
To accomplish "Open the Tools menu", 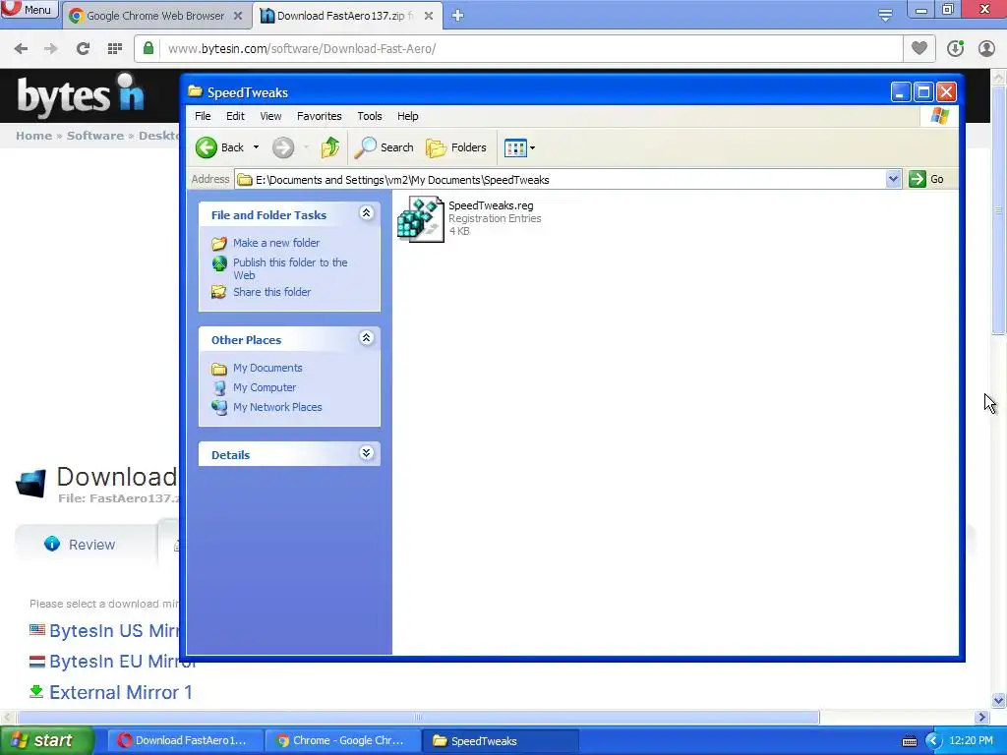I will 370,116.
